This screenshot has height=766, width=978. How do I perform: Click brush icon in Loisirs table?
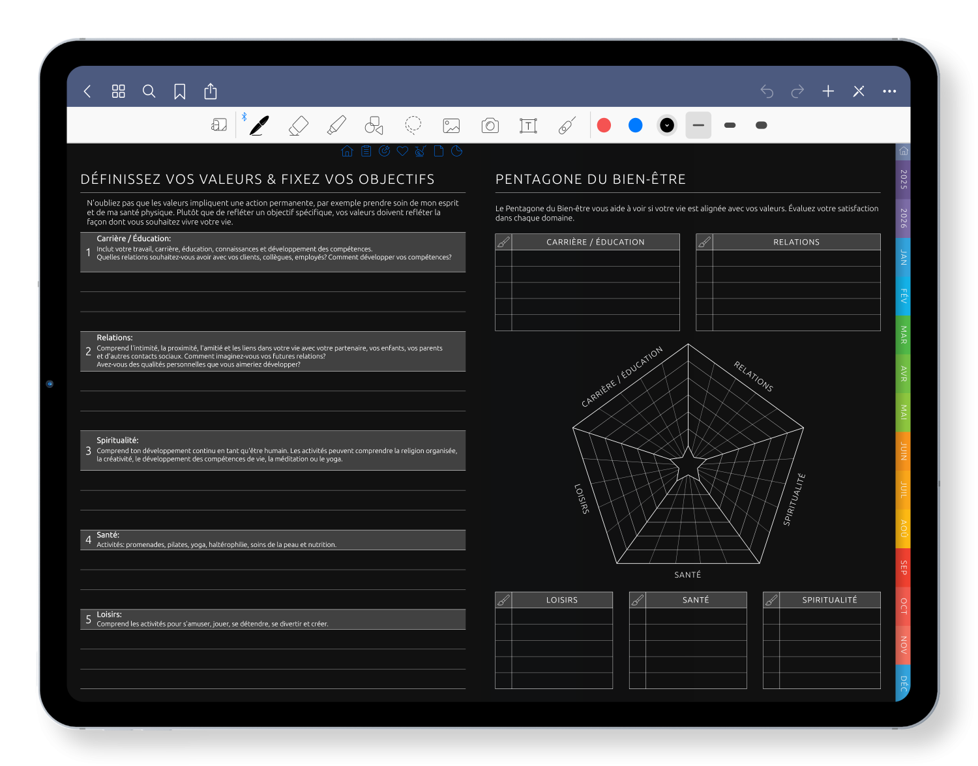pyautogui.click(x=503, y=600)
